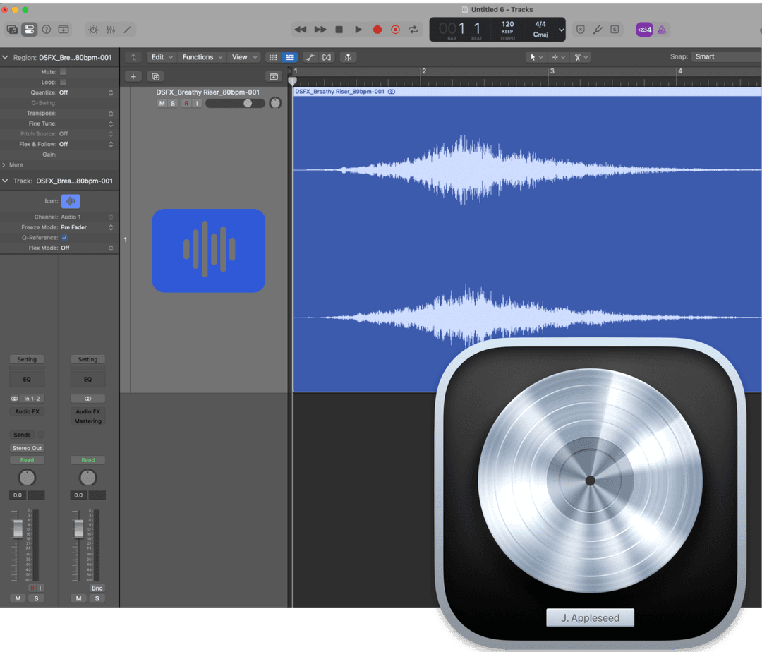Toggle the Show Automation curve icon
762x652 pixels.
pos(310,57)
